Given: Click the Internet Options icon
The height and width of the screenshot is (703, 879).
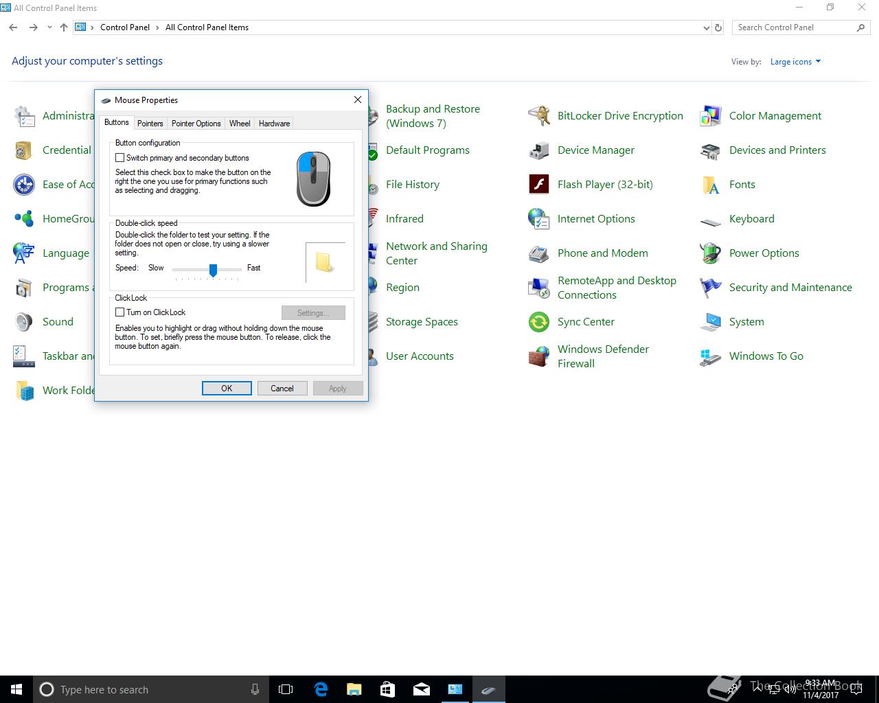Looking at the screenshot, I should [x=538, y=219].
